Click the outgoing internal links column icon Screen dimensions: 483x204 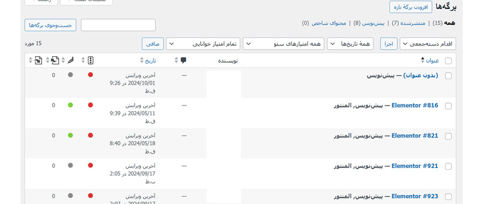coord(55,60)
